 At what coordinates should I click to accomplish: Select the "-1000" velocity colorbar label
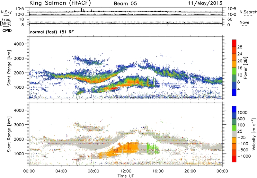click(x=244, y=156)
